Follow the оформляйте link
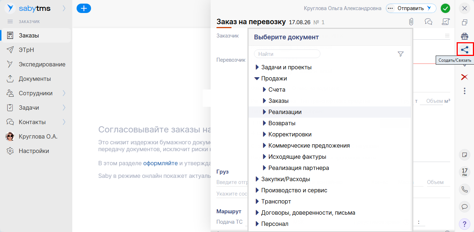 [x=160, y=163]
